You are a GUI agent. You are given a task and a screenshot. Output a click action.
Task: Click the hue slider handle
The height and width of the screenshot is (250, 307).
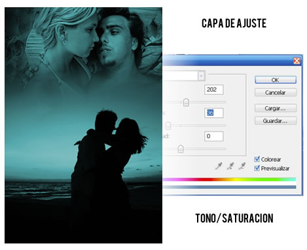point(186,102)
